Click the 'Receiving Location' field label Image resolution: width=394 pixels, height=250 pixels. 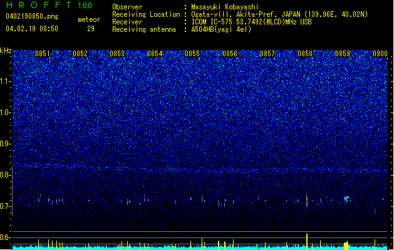(x=146, y=14)
